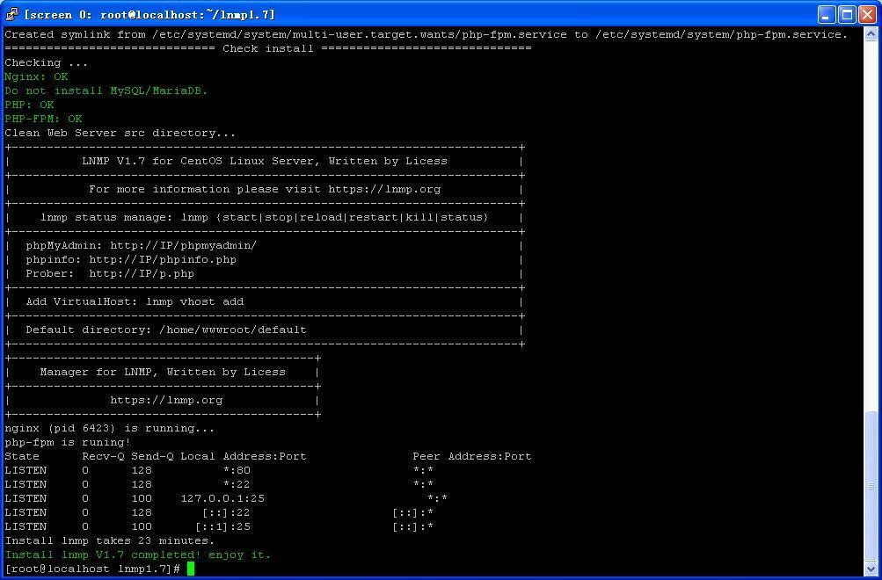882x580 pixels.
Task: Close the terminal window
Action: click(x=868, y=15)
